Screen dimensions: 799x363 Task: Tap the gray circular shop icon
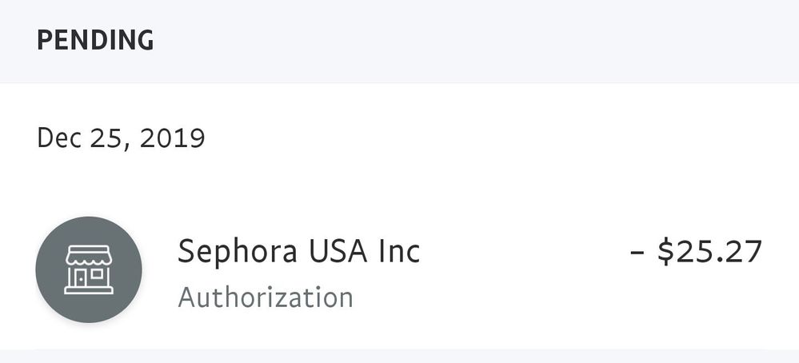point(89,269)
